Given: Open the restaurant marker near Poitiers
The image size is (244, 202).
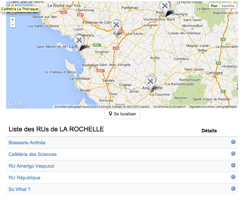Looking at the screenshot, I should [165, 6].
